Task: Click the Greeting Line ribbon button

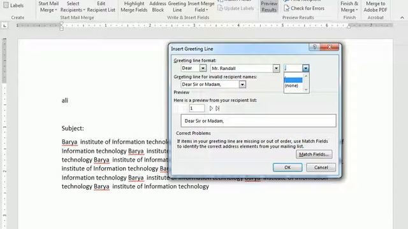Action: coord(177,7)
